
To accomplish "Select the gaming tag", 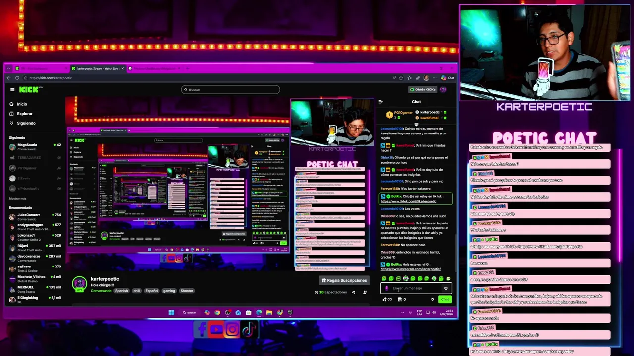I will click(169, 291).
